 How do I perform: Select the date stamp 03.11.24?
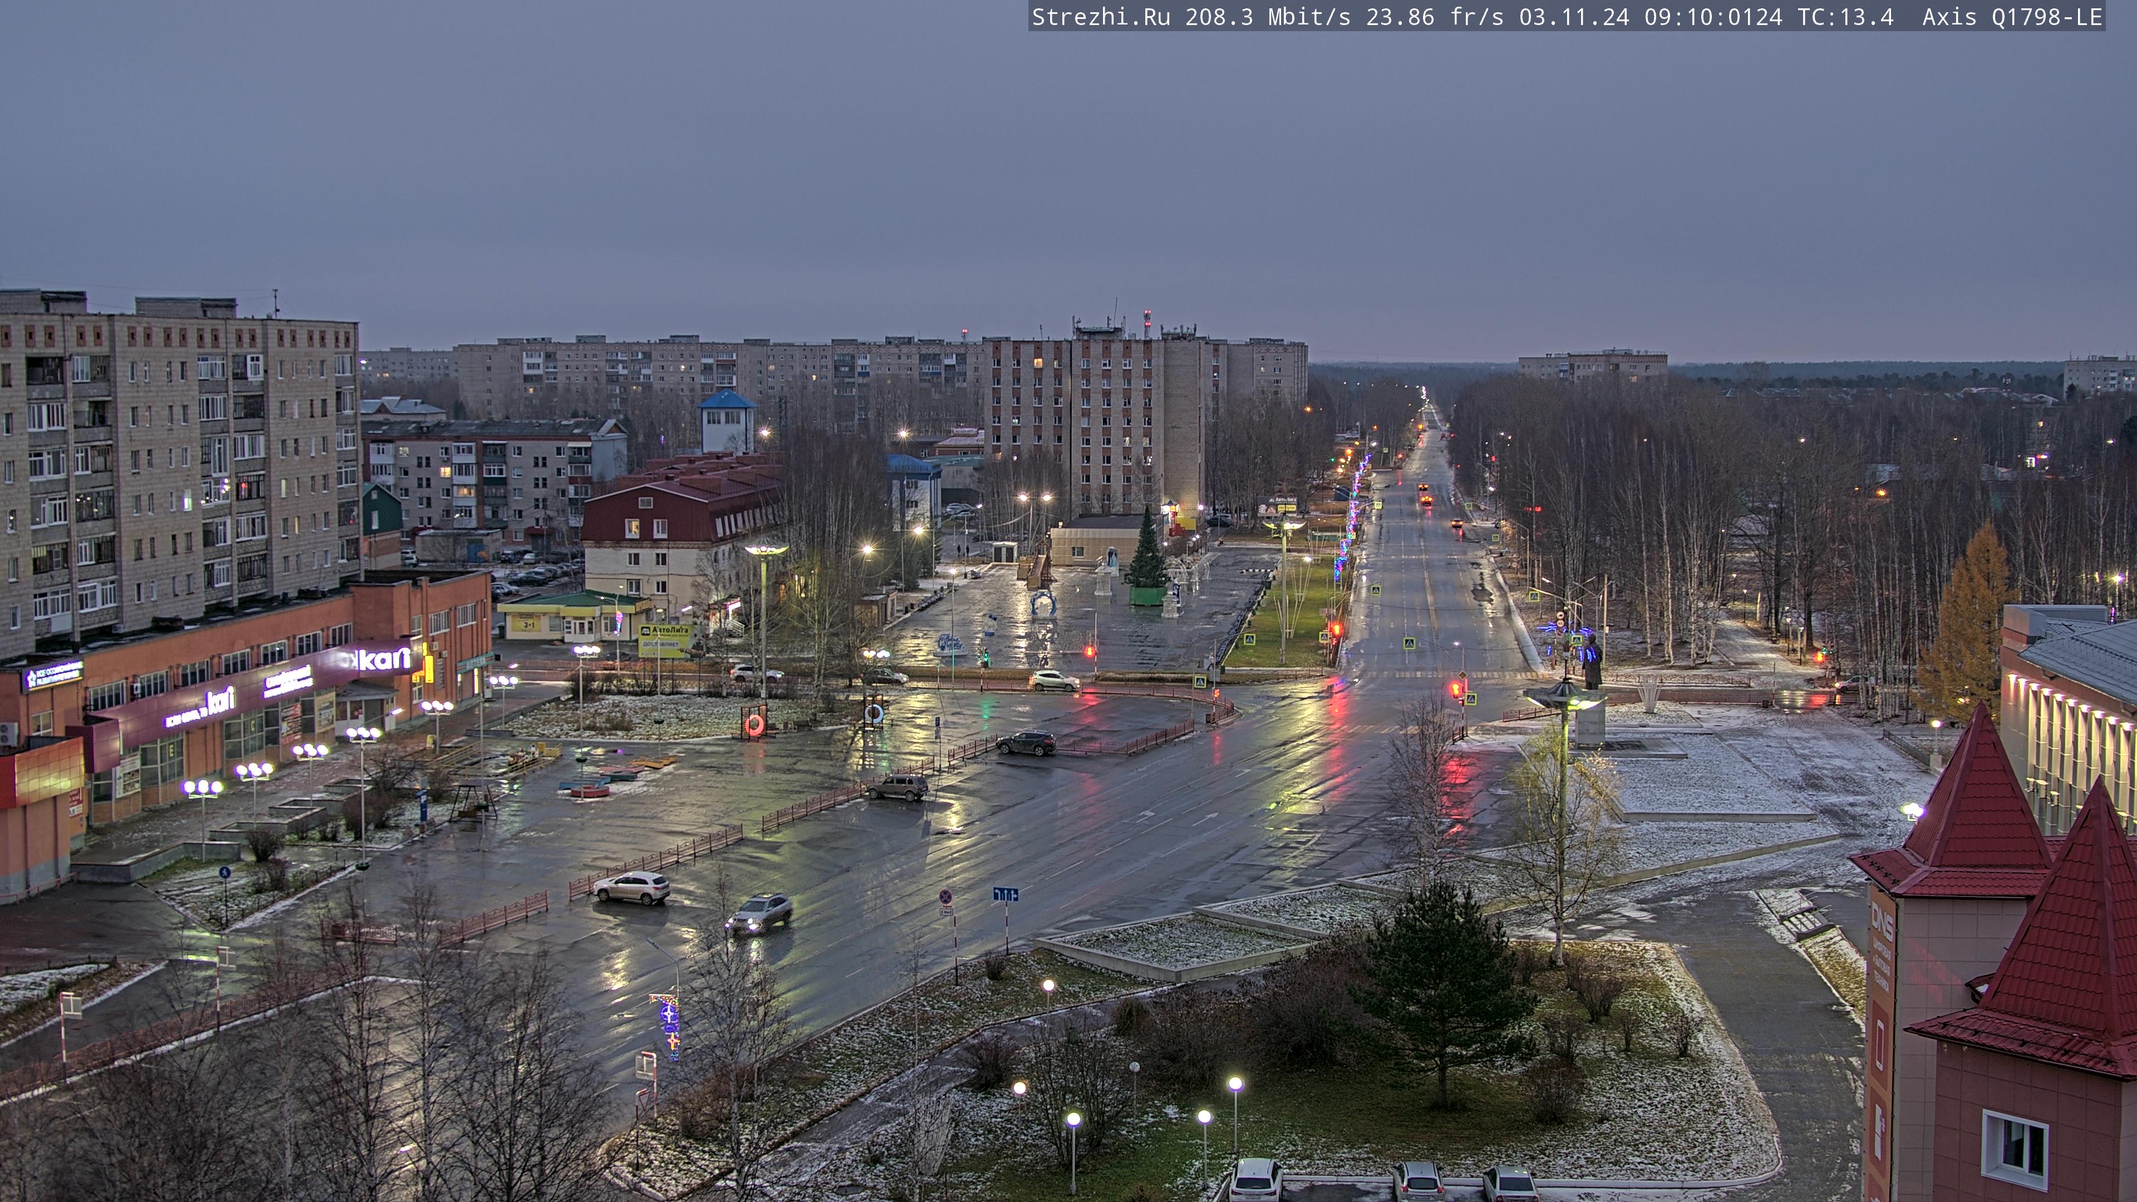1574,17
